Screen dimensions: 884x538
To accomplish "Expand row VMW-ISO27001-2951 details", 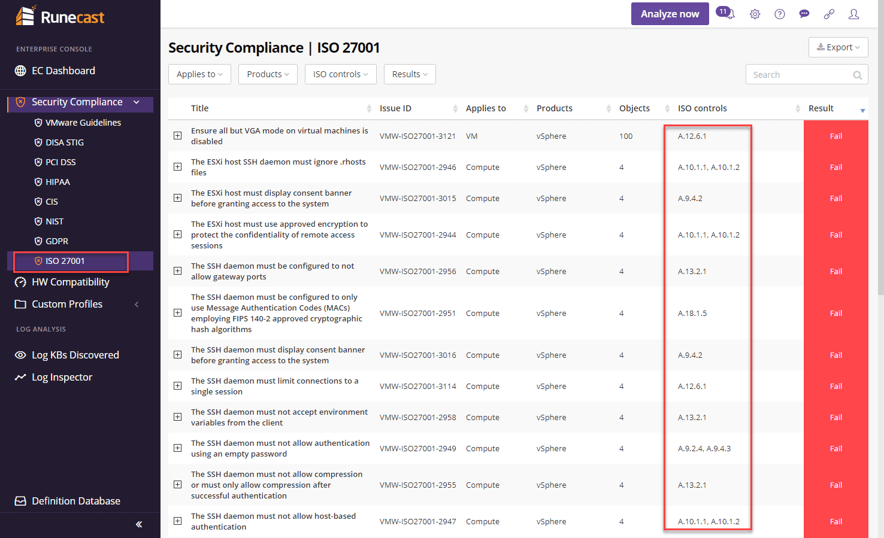I will (177, 313).
